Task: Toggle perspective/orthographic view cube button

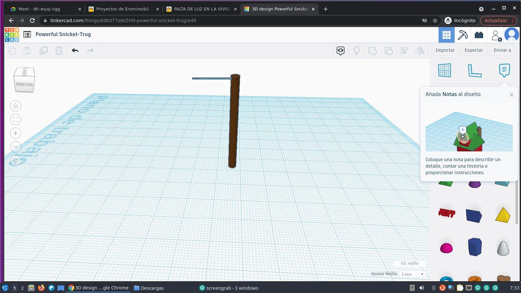Action: [16, 160]
